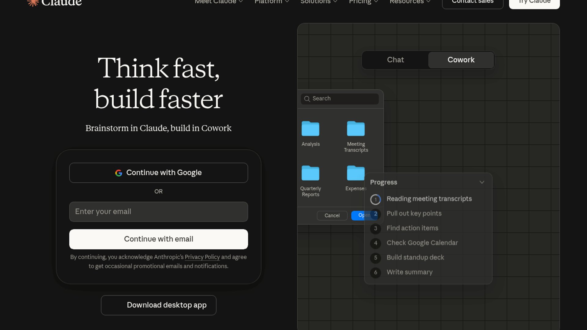Click the Claude starburst logo icon
Image resolution: width=587 pixels, height=330 pixels.
click(x=33, y=2)
